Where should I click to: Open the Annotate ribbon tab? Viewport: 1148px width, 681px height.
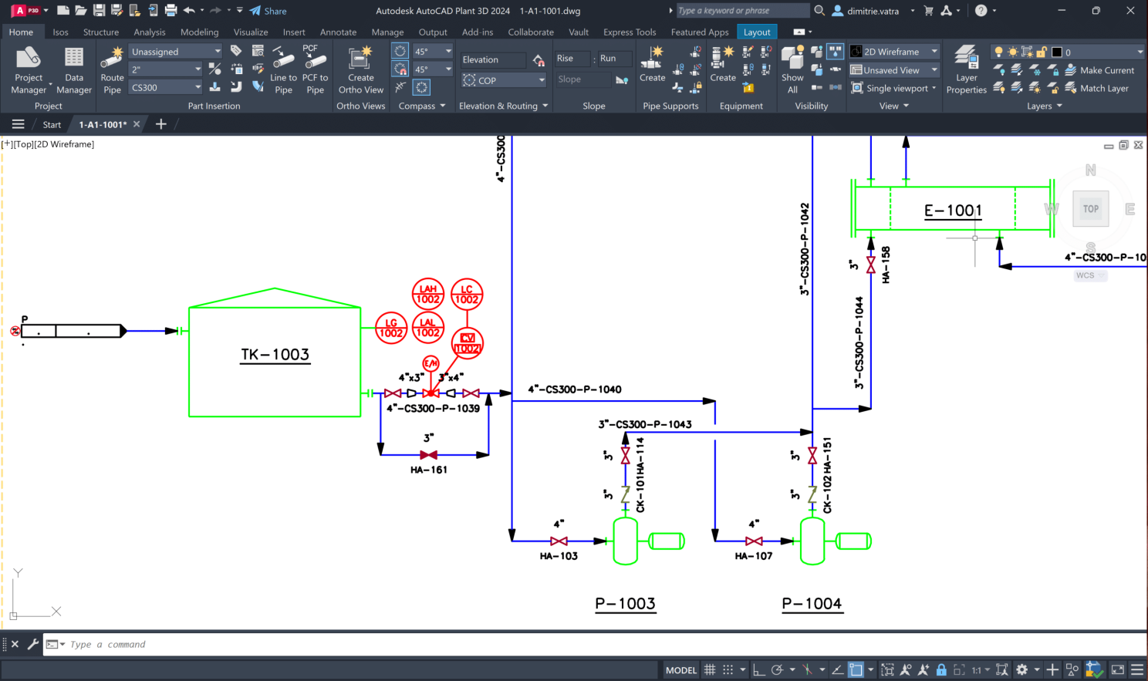[x=338, y=32]
